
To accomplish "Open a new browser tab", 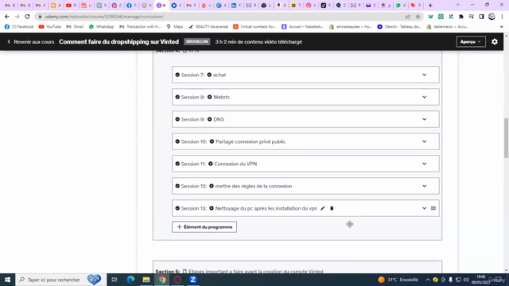I will click(x=430, y=6).
